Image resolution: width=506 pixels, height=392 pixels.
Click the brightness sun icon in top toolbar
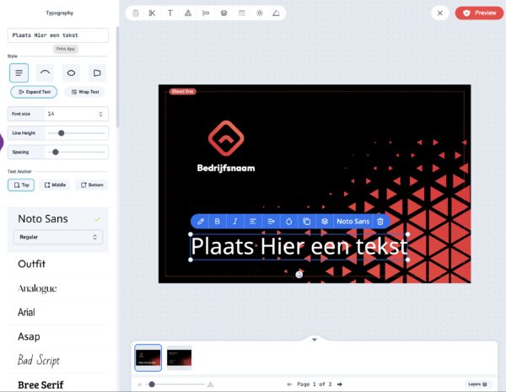pos(259,13)
